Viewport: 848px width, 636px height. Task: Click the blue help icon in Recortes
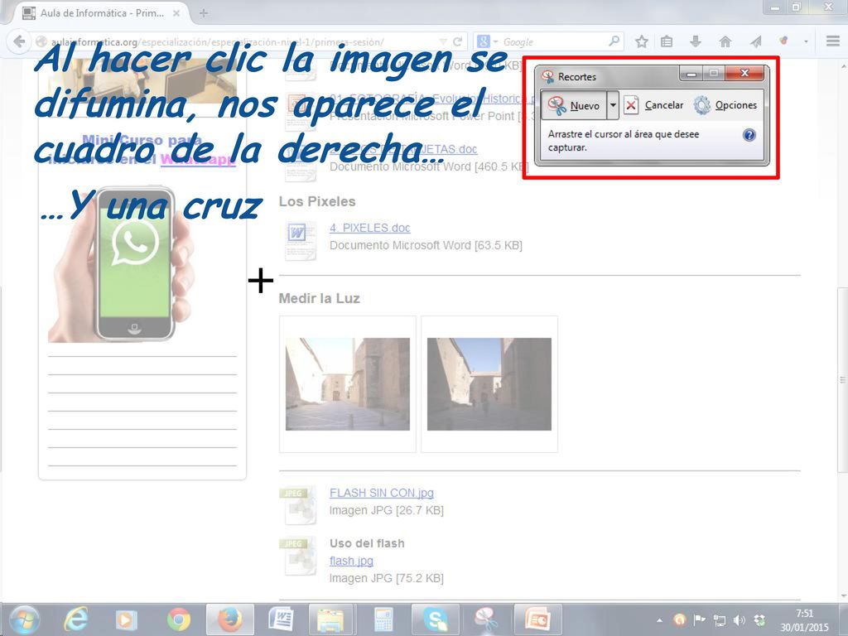click(x=749, y=135)
